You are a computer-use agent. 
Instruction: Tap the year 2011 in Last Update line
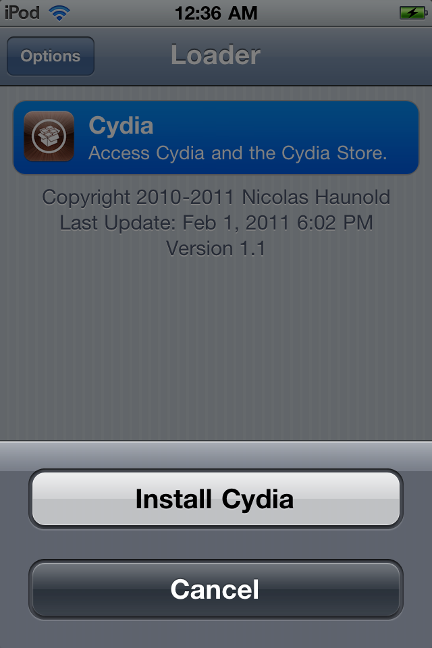[267, 223]
